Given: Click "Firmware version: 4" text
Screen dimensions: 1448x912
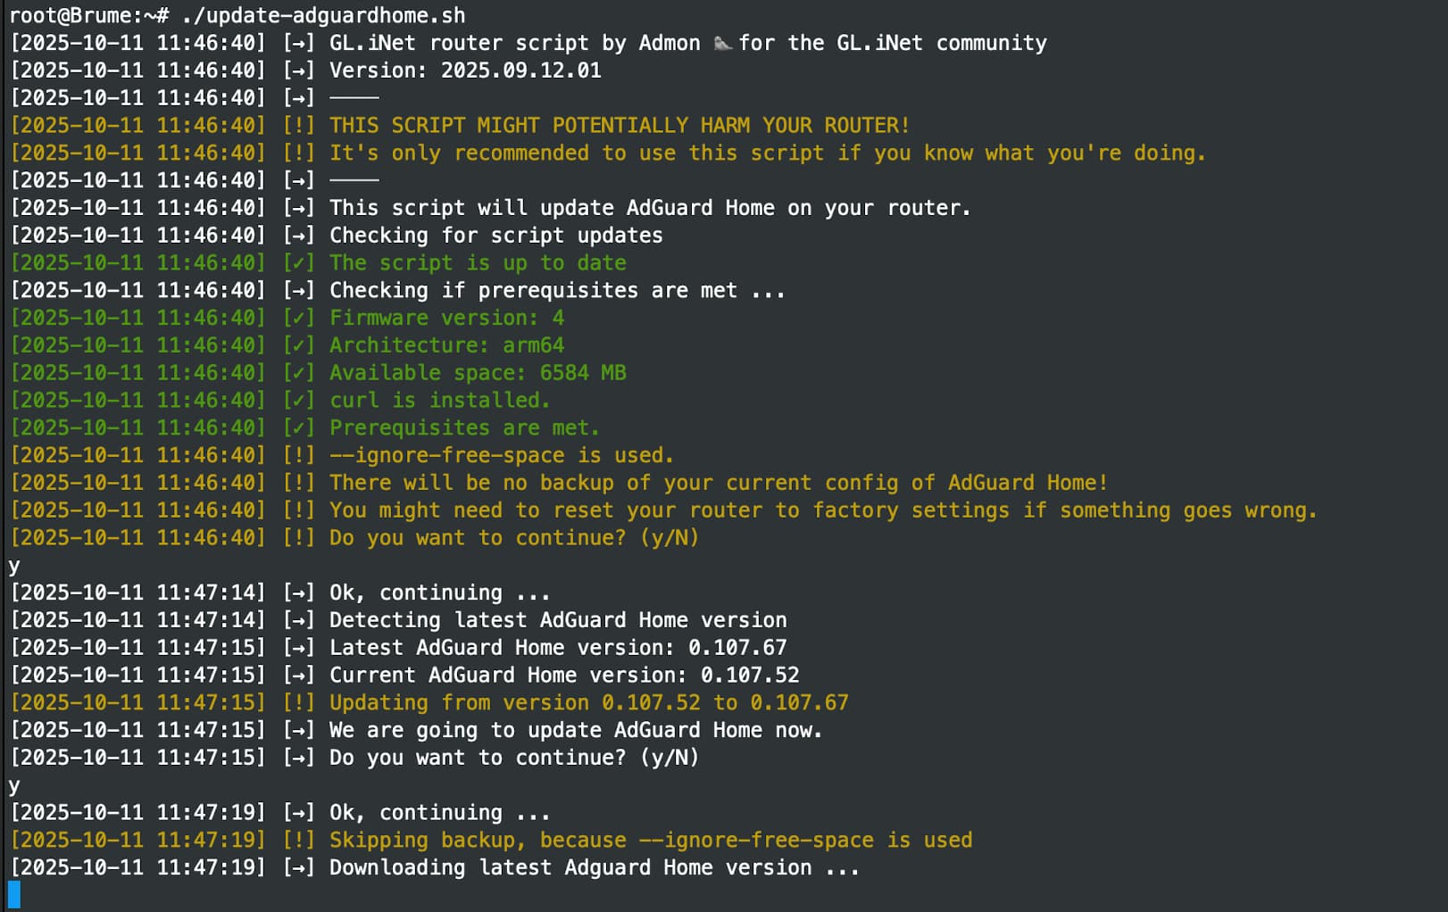Looking at the screenshot, I should (446, 318).
